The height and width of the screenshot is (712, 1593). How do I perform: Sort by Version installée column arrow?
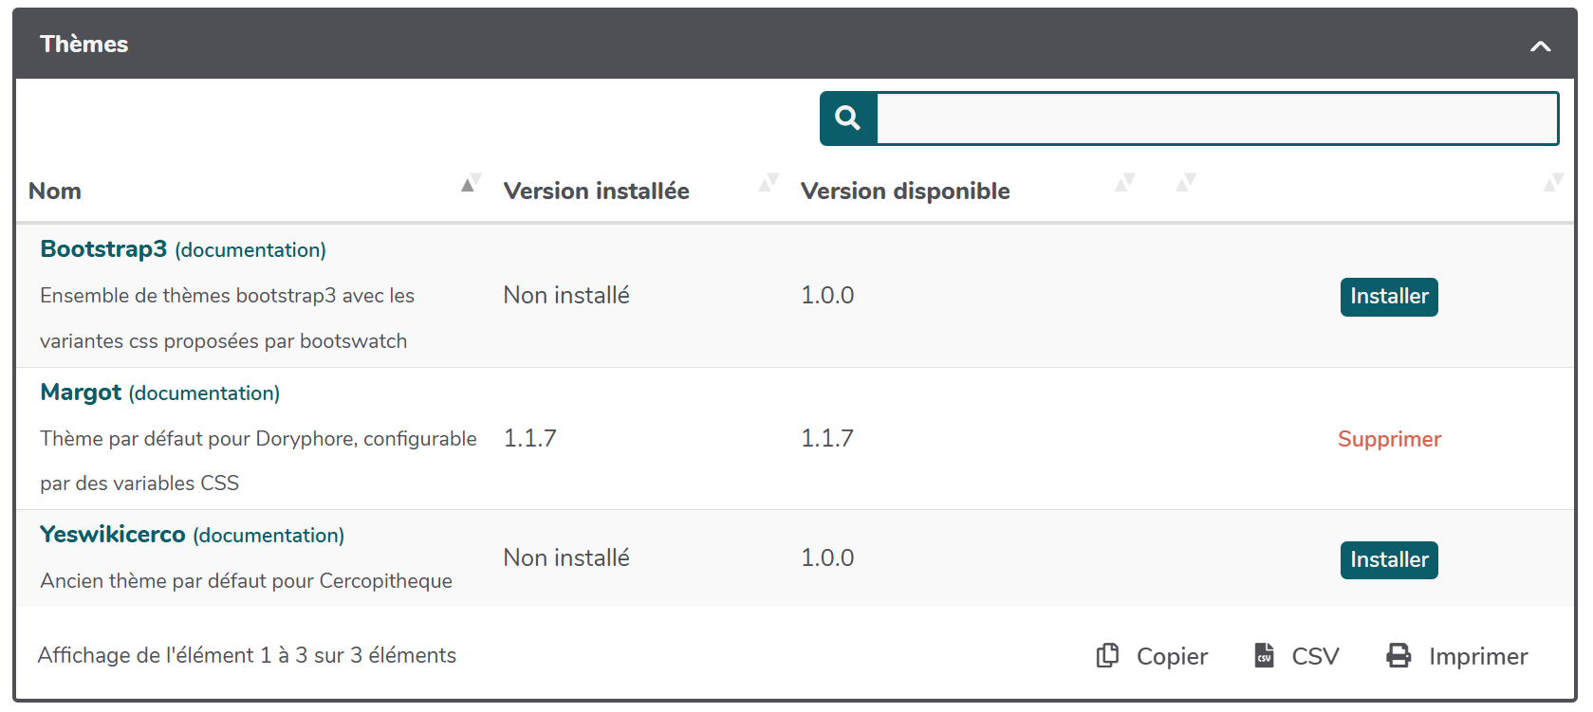pyautogui.click(x=769, y=183)
